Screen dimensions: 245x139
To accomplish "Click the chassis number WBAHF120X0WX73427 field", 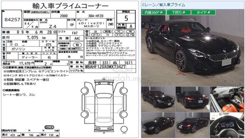I will coord(110,67).
